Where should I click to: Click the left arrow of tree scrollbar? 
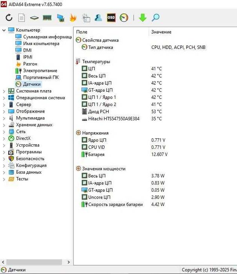tap(3, 262)
